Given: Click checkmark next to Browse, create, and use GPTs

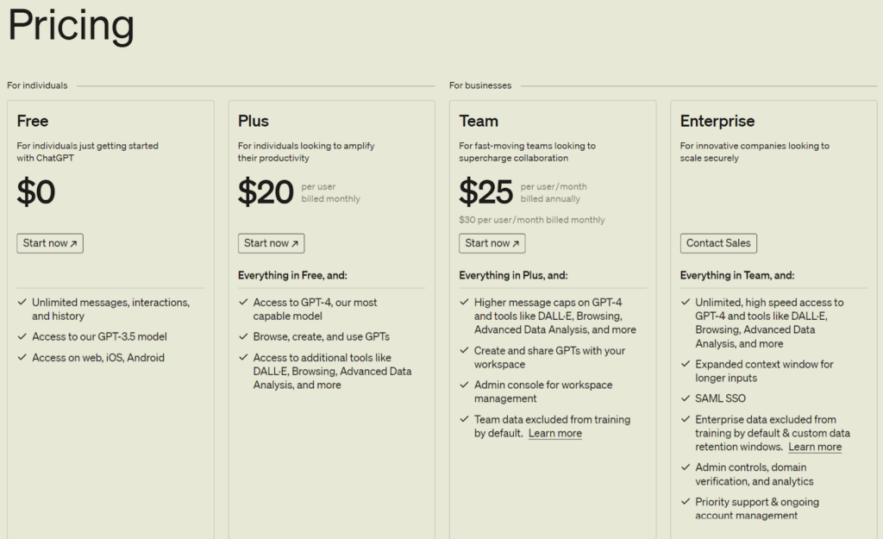Looking at the screenshot, I should coord(242,337).
